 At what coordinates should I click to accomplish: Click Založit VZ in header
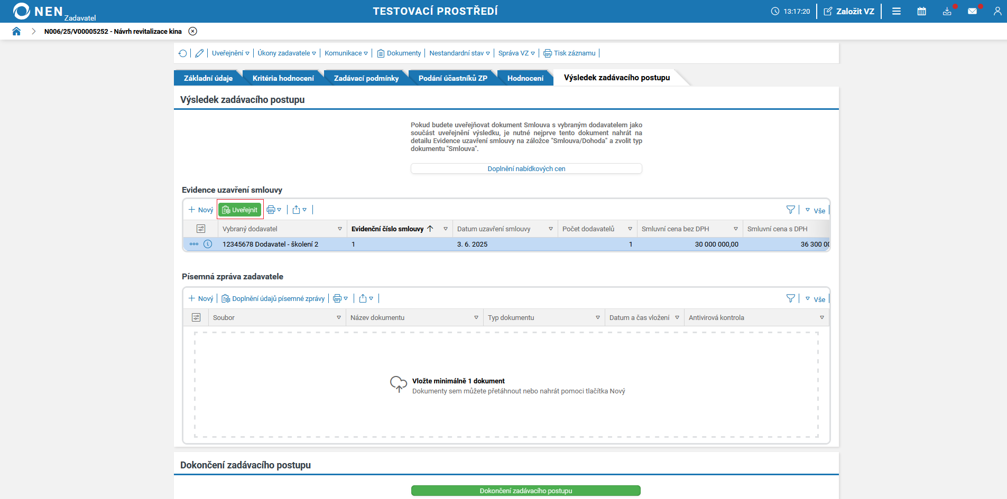click(x=849, y=11)
